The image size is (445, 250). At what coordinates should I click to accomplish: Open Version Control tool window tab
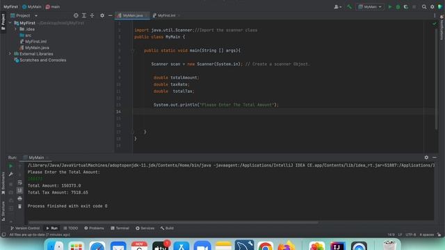click(x=25, y=228)
